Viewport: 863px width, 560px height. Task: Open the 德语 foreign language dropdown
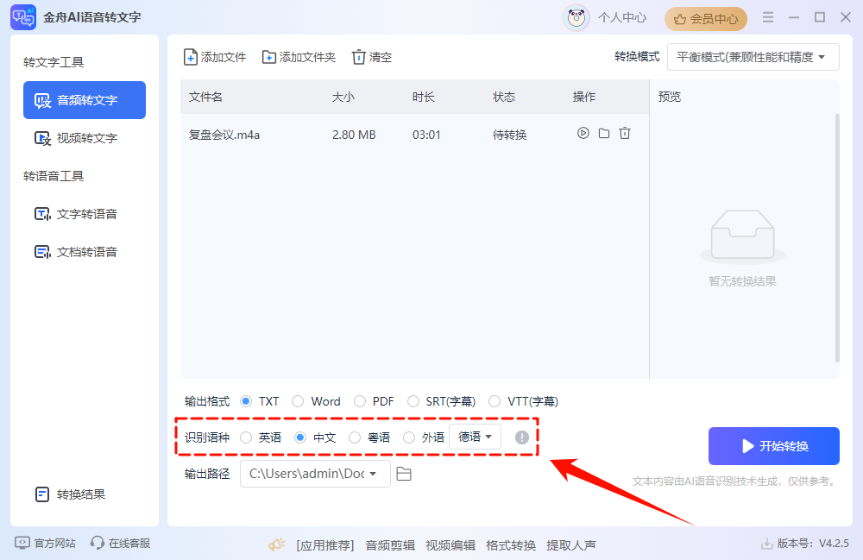pos(475,437)
